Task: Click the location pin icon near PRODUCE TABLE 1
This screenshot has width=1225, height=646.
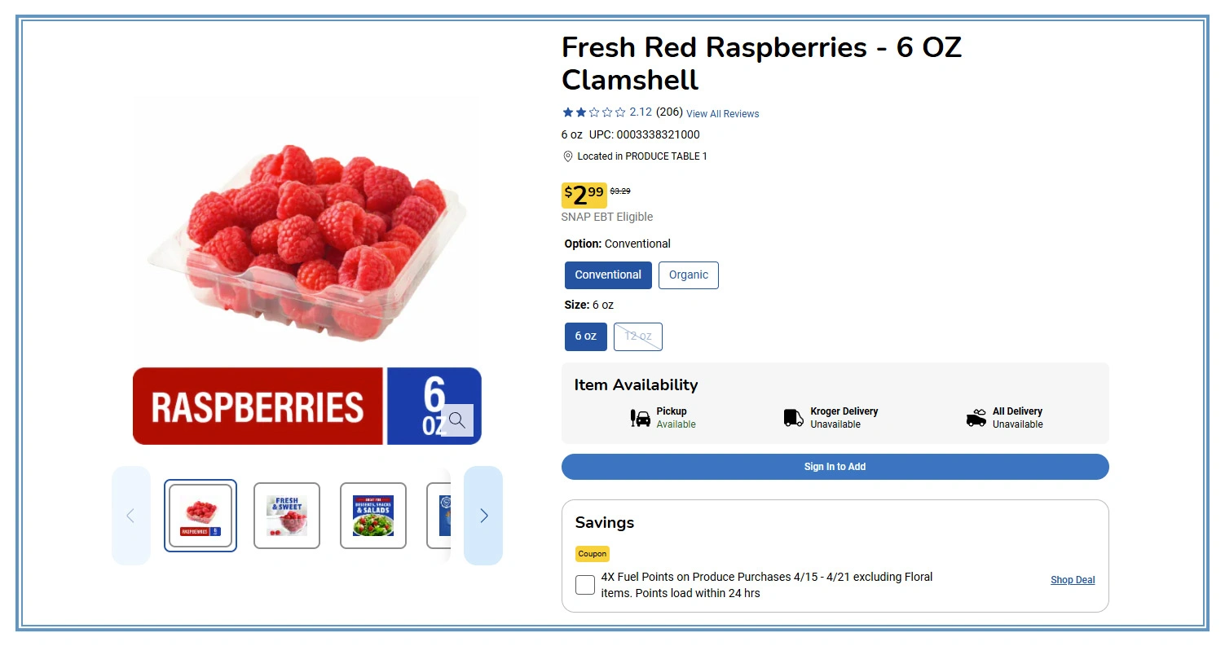Action: [x=567, y=156]
